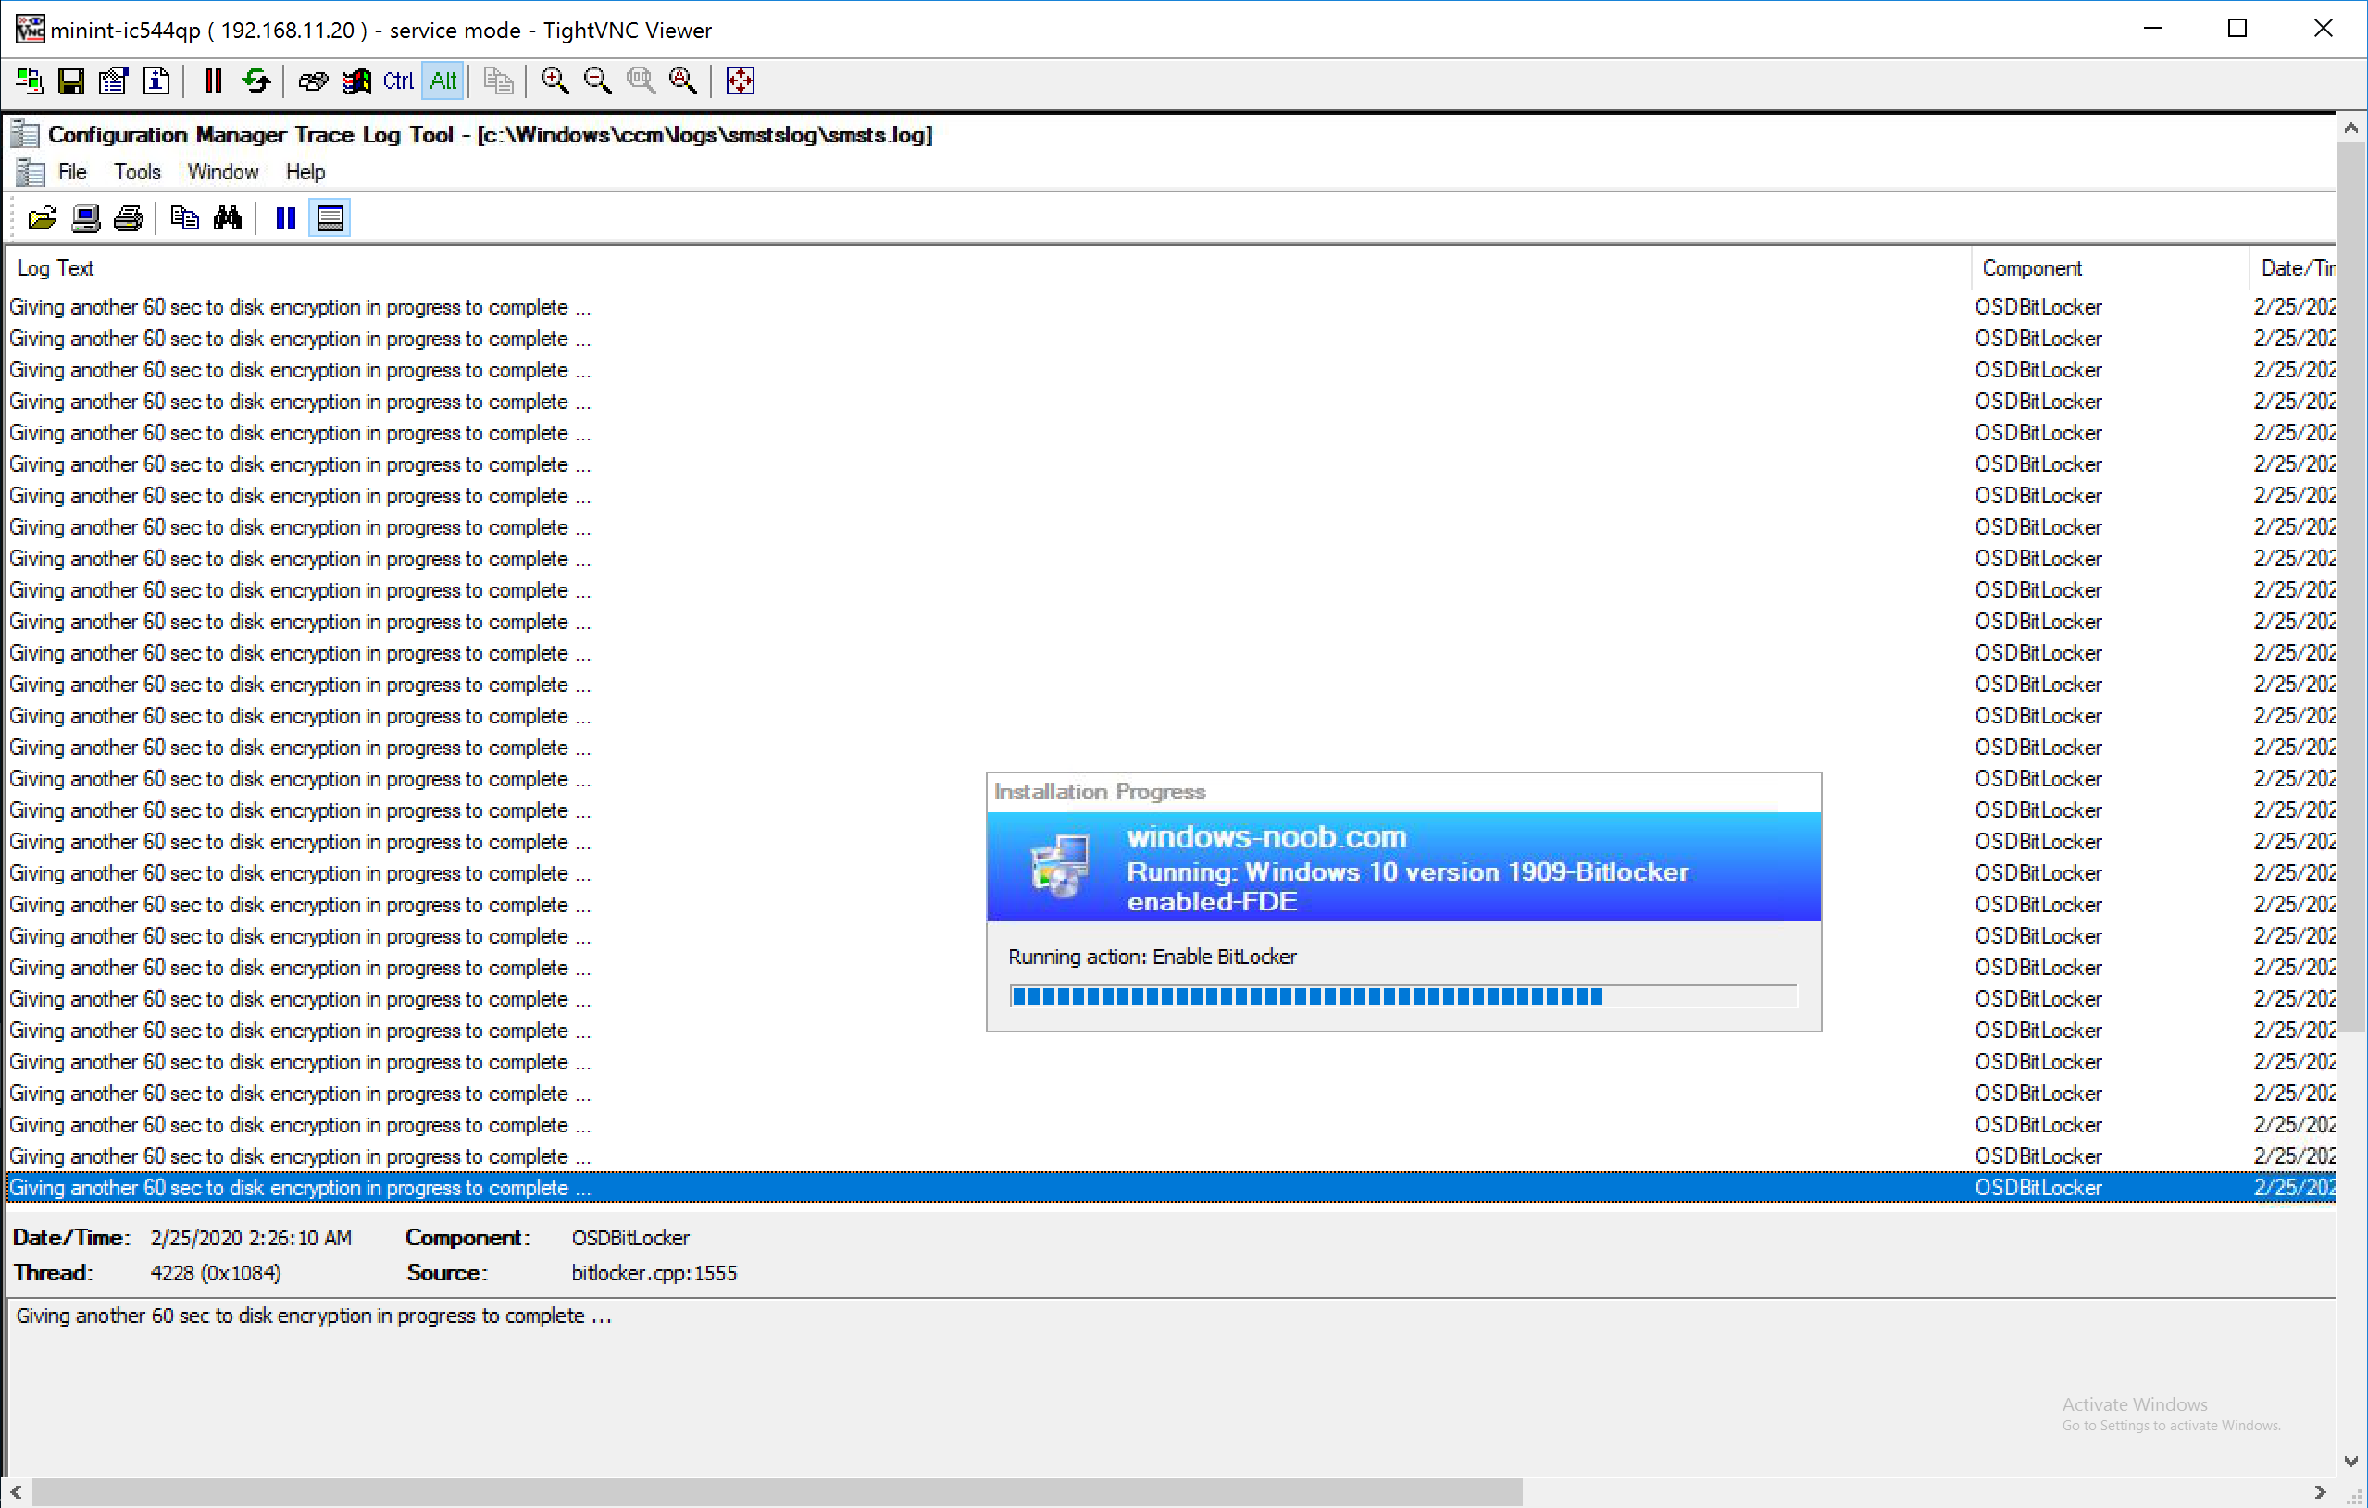Click the Log Text column header

pos(988,268)
